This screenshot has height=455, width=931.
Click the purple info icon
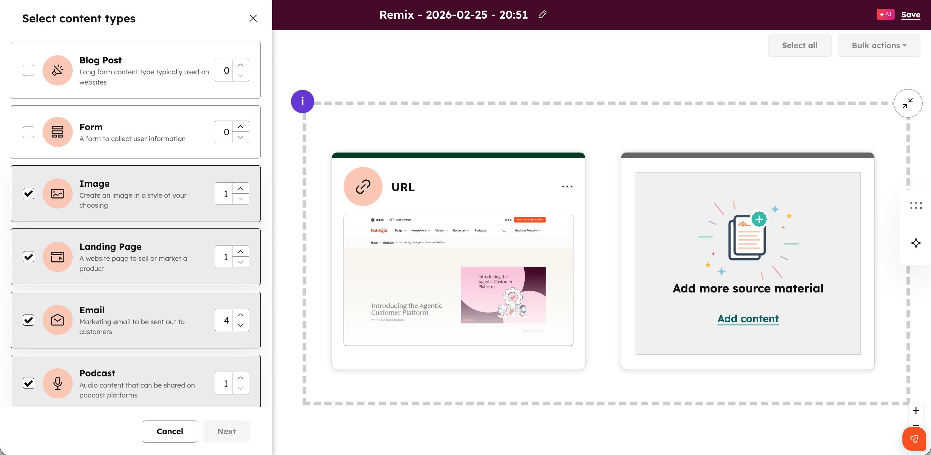coord(302,102)
